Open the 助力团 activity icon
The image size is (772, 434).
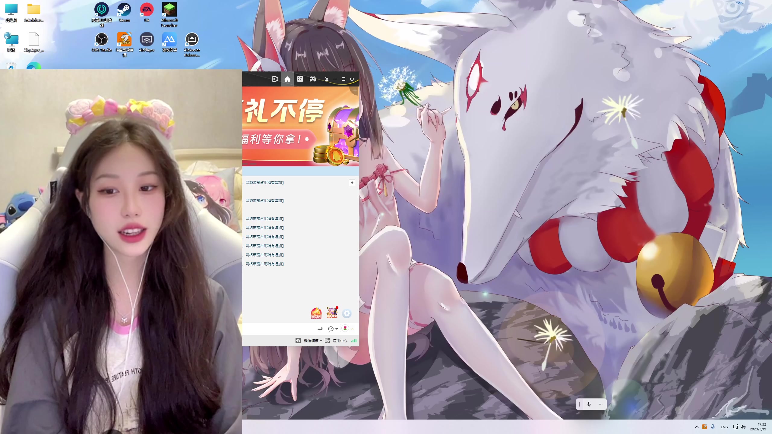point(316,313)
